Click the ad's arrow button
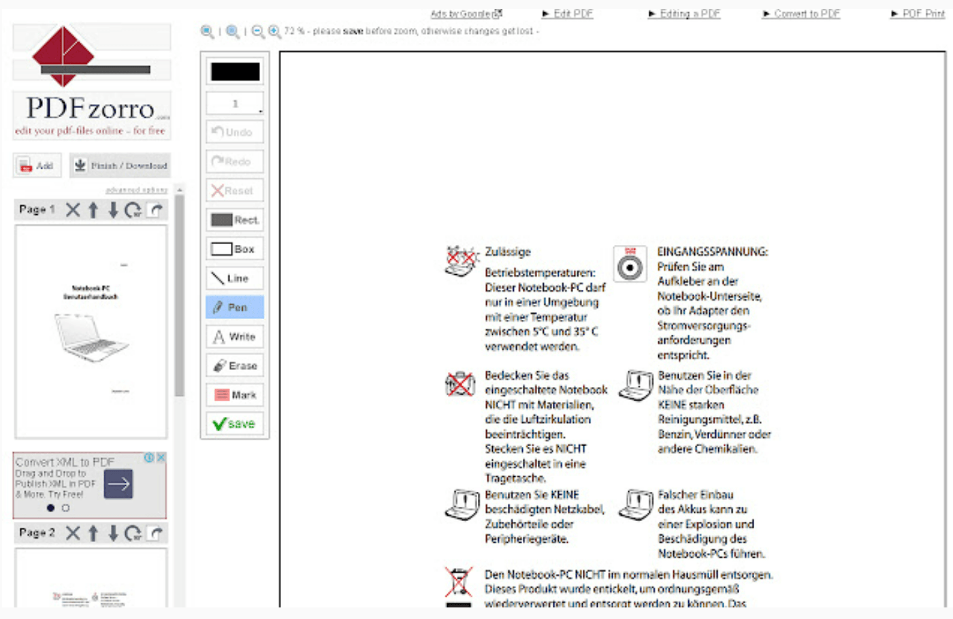The height and width of the screenshot is (619, 953). click(x=118, y=484)
